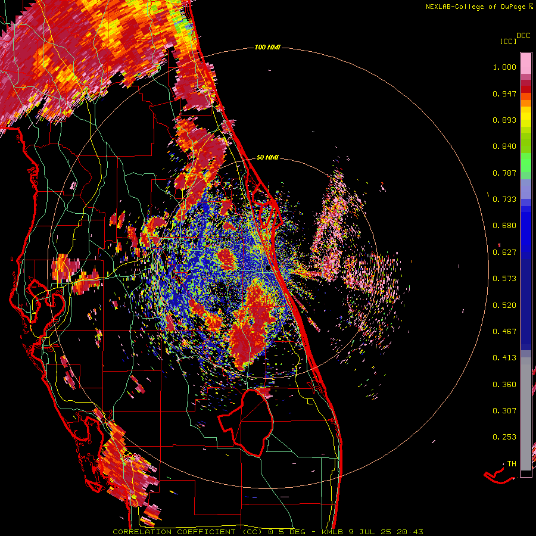Screen dimensions: 536x536
Task: Click the yellow segment of the color bar
Action: click(526, 117)
